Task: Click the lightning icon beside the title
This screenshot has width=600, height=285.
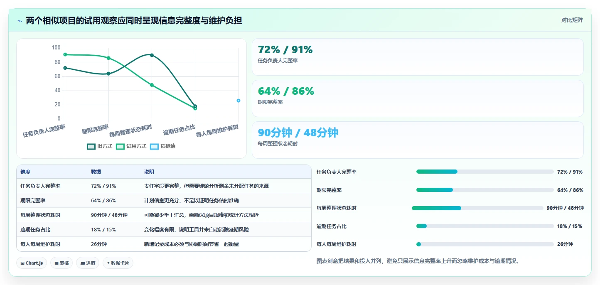Action: click(20, 21)
